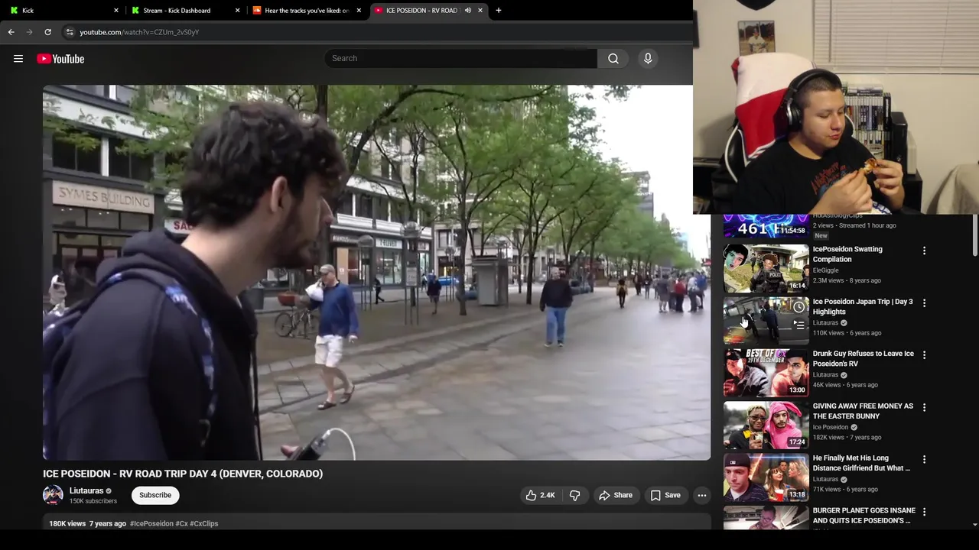Start voice search with microphone icon
This screenshot has height=550, width=979.
click(648, 59)
